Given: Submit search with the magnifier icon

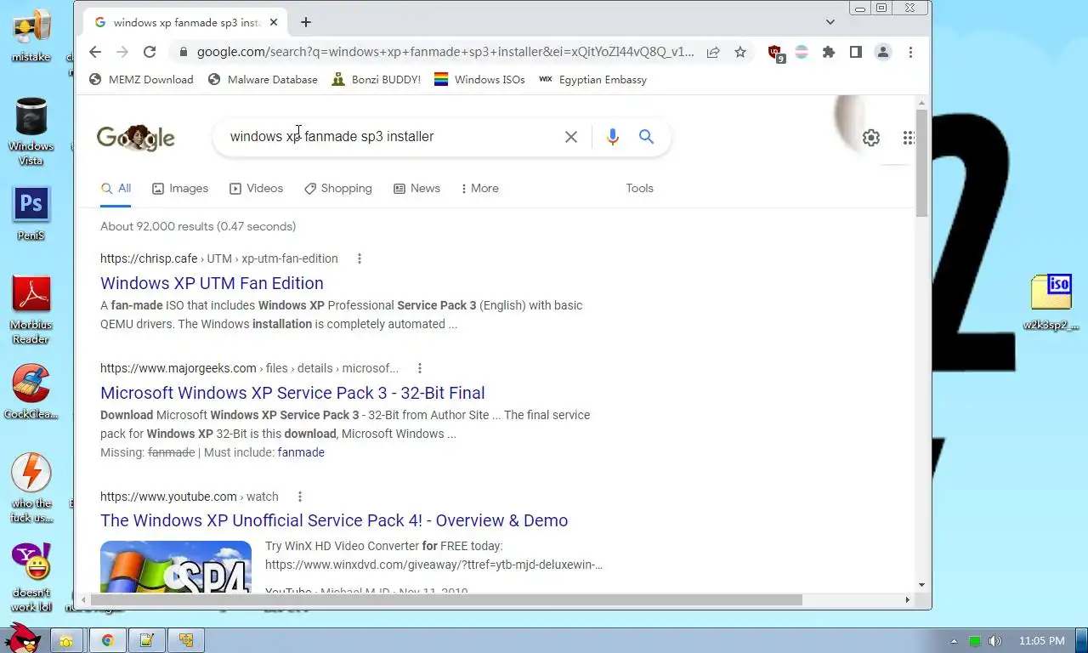Looking at the screenshot, I should click(x=647, y=137).
